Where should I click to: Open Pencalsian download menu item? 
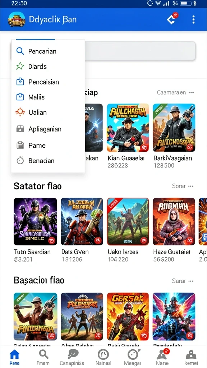[48, 82]
